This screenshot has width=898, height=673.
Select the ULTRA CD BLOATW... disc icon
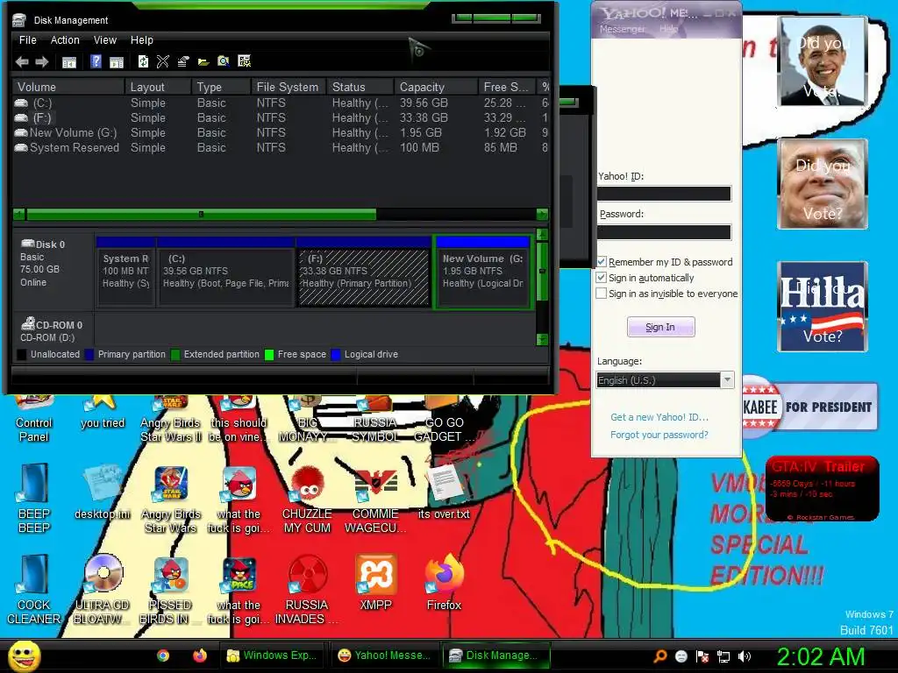point(102,590)
